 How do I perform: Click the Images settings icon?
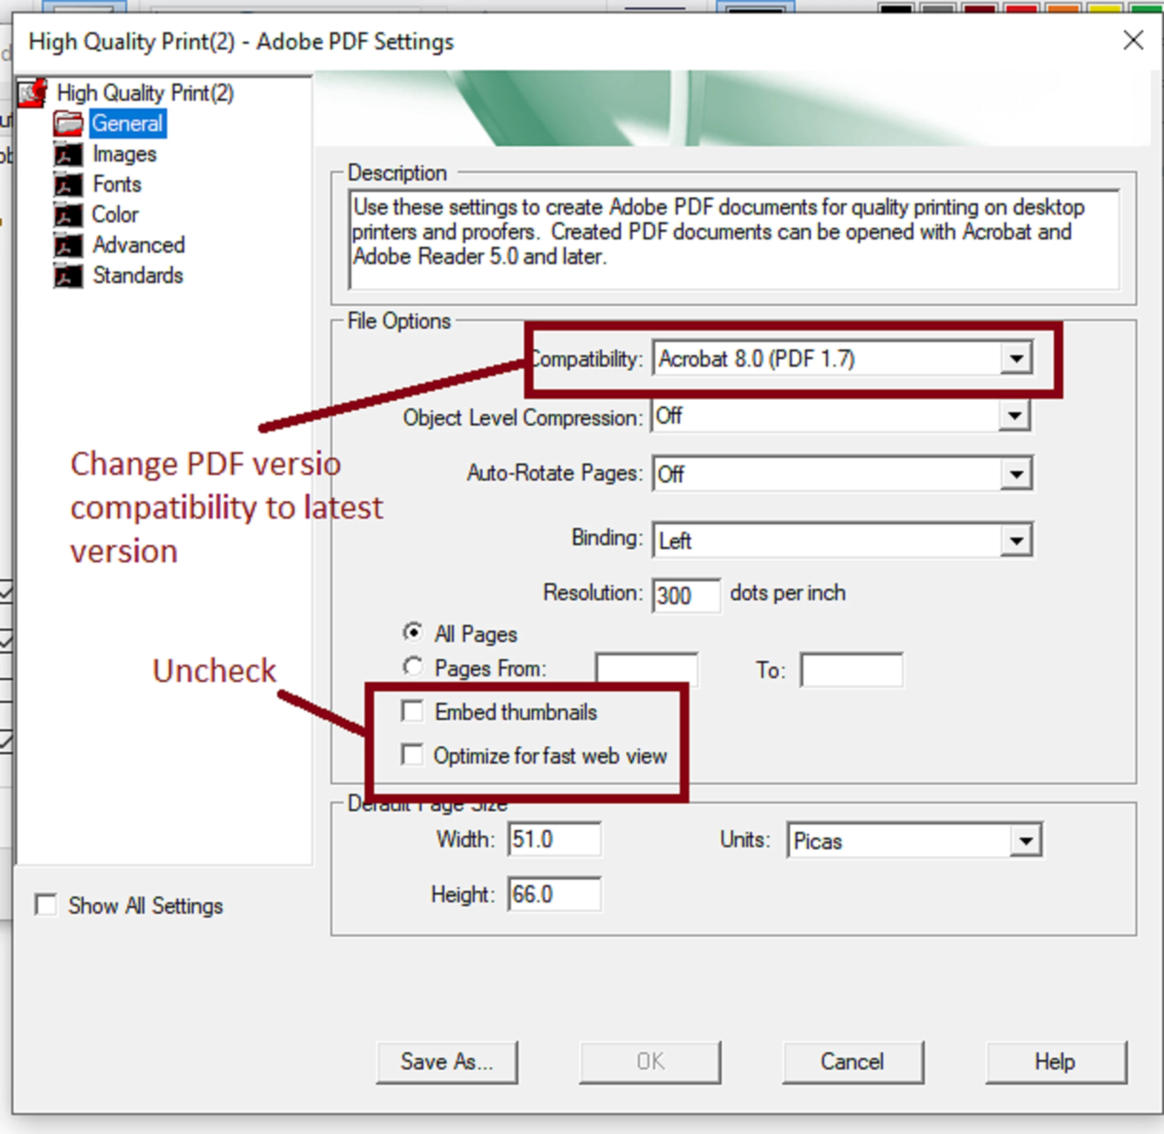[68, 154]
